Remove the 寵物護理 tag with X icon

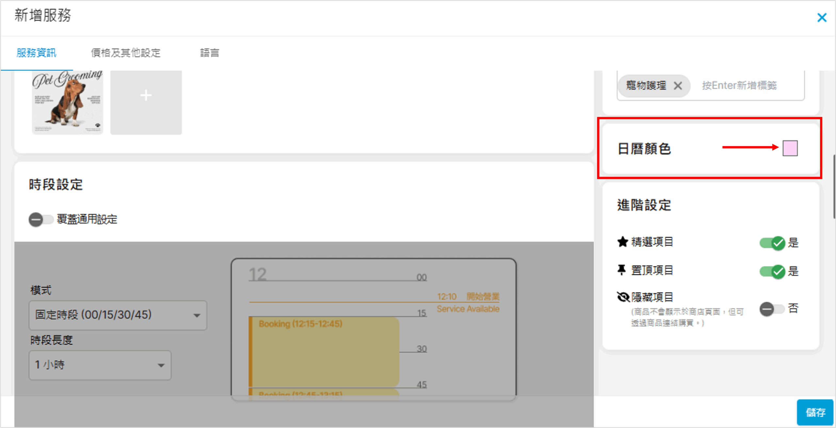pyautogui.click(x=678, y=86)
